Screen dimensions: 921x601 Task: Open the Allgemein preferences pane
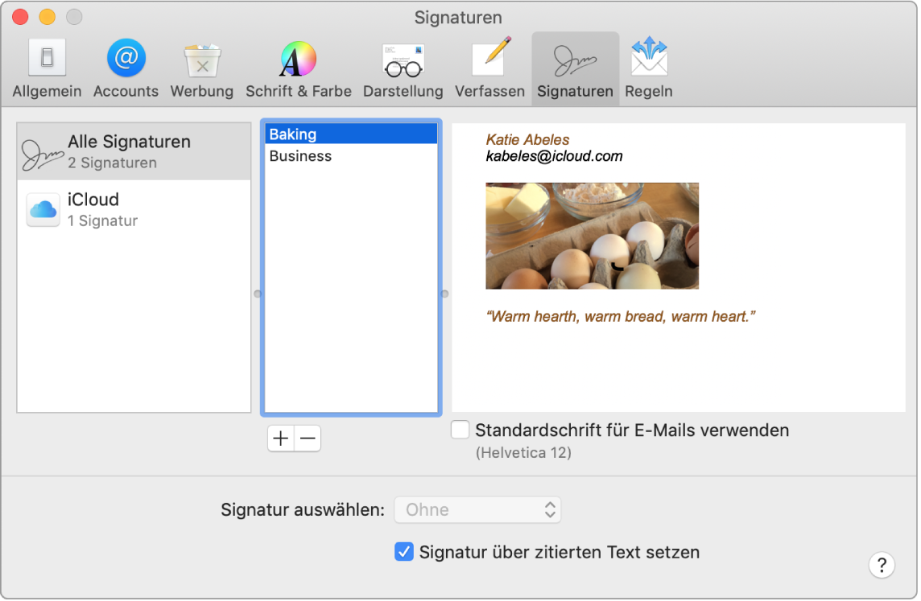(x=46, y=68)
